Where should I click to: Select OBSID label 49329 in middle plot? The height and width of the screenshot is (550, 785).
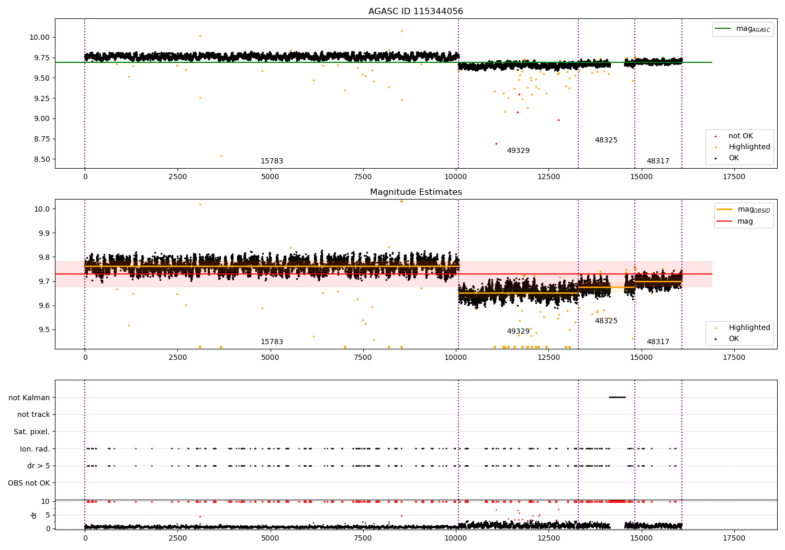[518, 332]
